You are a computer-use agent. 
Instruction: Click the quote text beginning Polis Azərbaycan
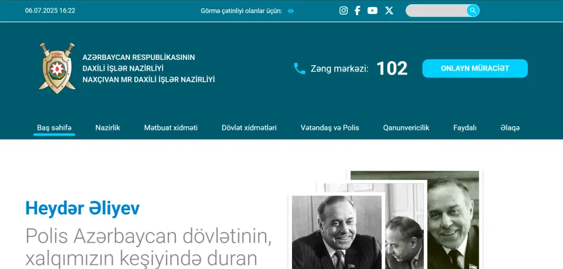click(148, 247)
